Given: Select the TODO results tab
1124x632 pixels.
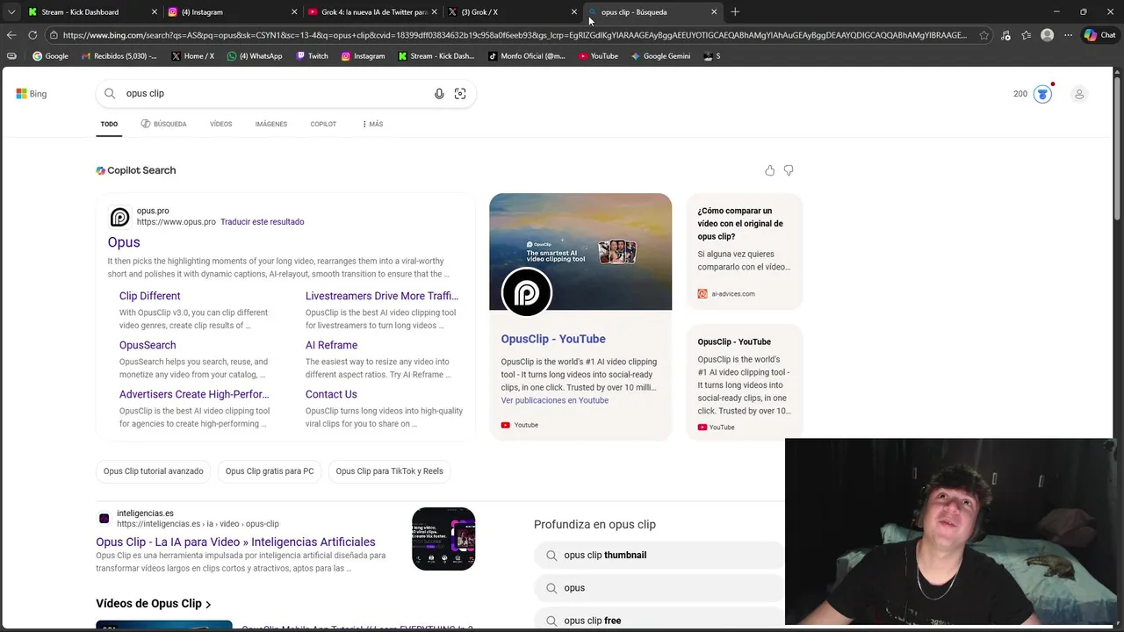Looking at the screenshot, I should pyautogui.click(x=109, y=124).
